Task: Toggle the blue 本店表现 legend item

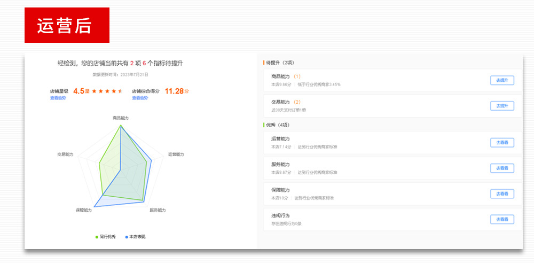Action: [136, 236]
